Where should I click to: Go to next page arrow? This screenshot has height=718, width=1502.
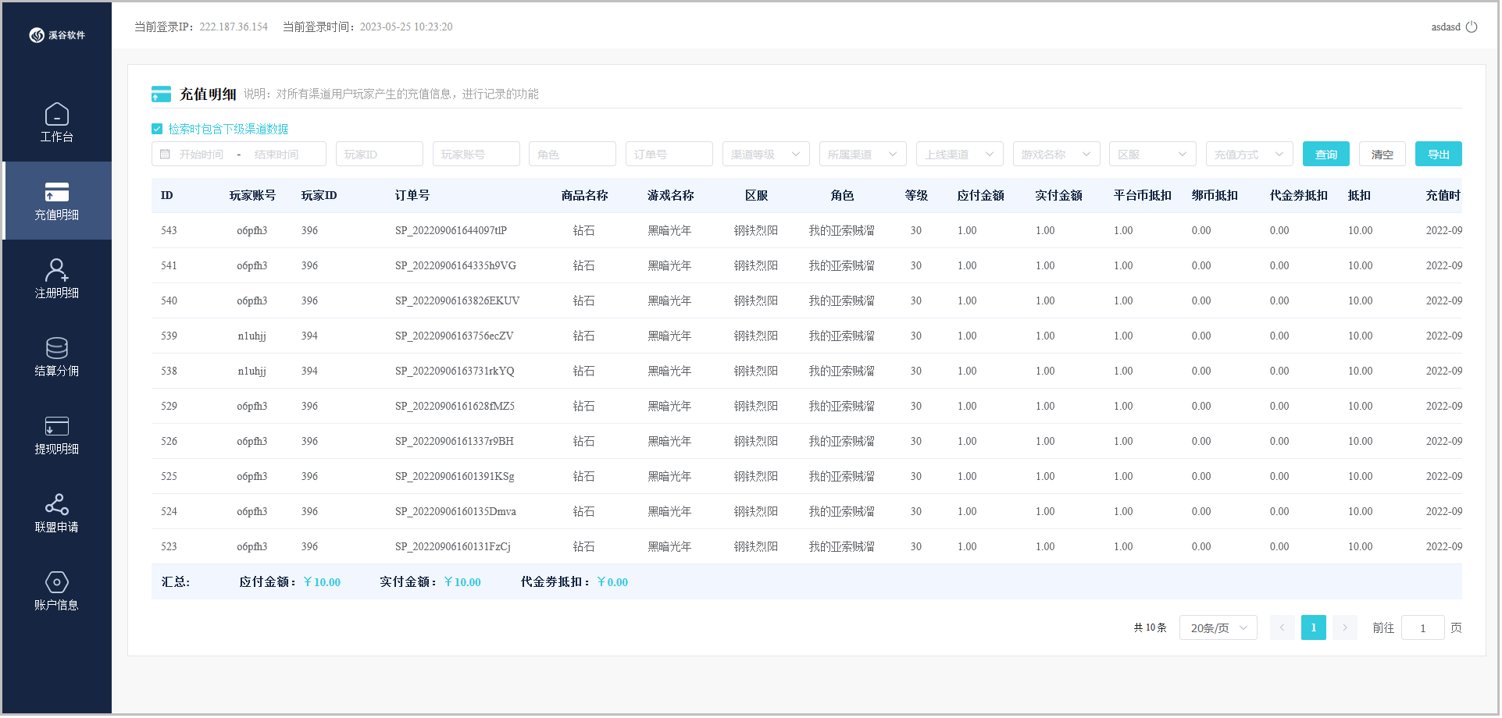point(1344,627)
